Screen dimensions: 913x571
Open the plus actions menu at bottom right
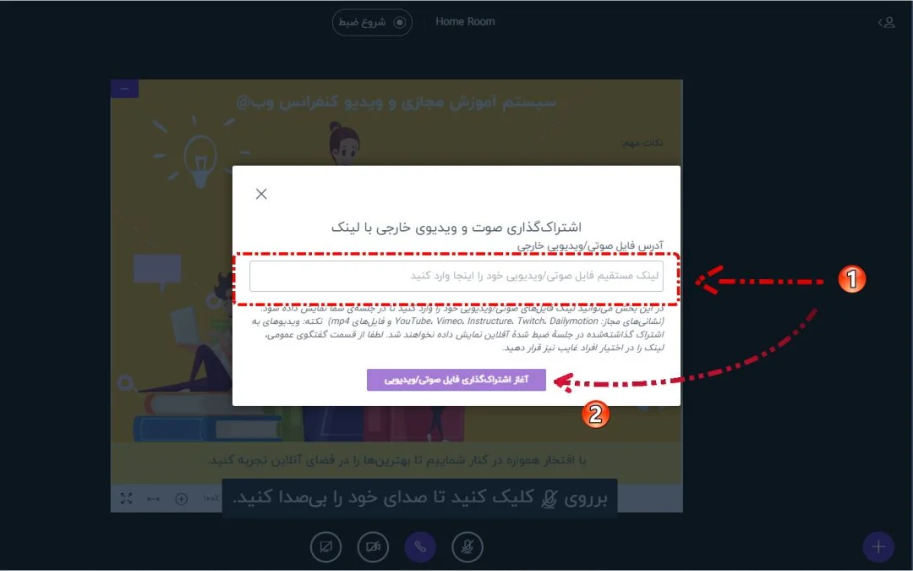(x=878, y=546)
